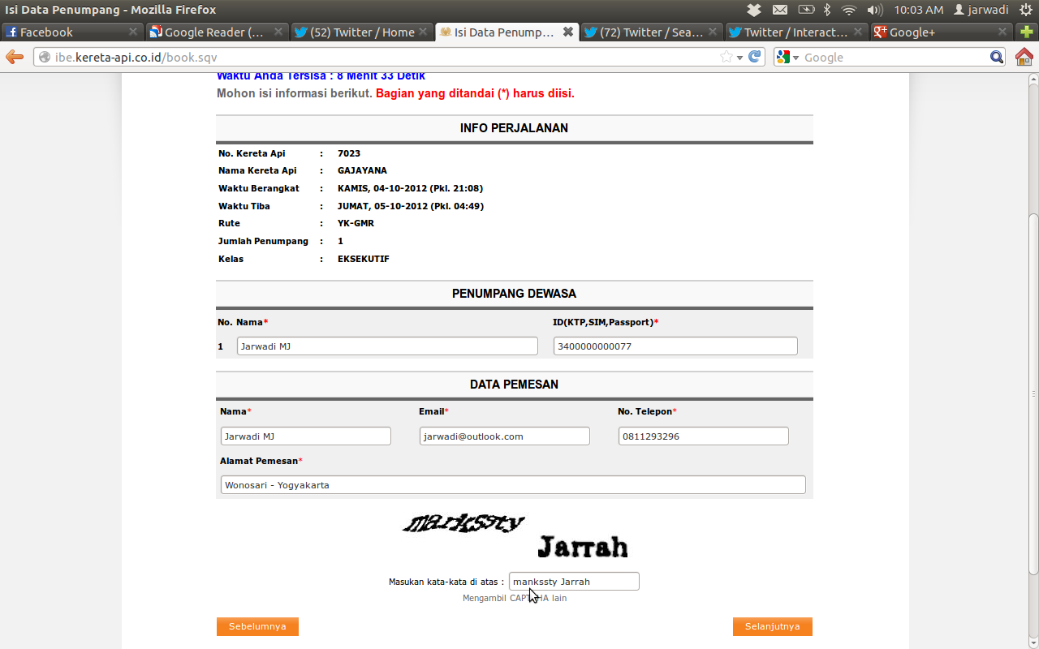Click the volume speaker icon

(874, 10)
